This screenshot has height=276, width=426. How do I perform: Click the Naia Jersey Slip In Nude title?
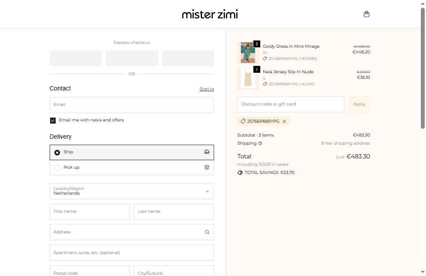pyautogui.click(x=288, y=72)
